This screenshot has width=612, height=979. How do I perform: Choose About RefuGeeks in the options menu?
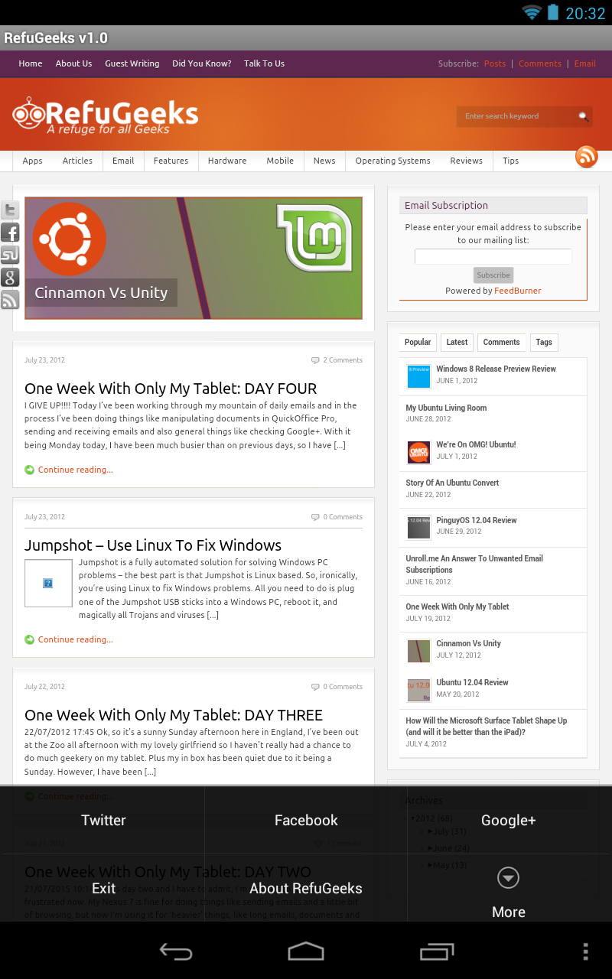pos(306,888)
